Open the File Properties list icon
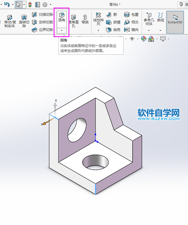 coord(38,5)
